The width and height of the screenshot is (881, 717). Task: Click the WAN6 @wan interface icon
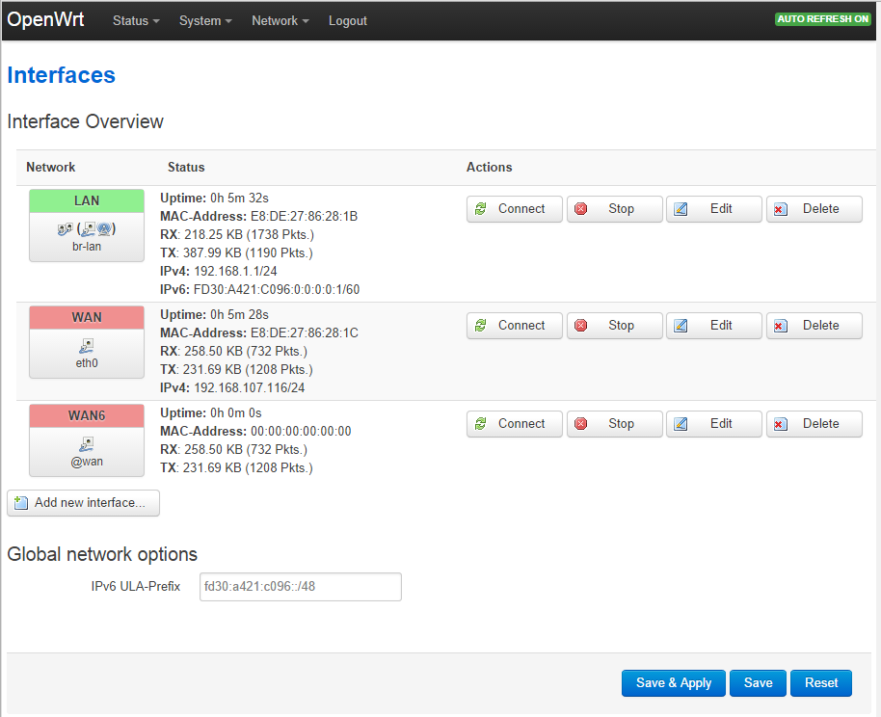point(87,443)
